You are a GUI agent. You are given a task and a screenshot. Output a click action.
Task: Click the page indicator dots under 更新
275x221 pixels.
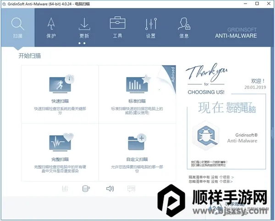coord(82,43)
